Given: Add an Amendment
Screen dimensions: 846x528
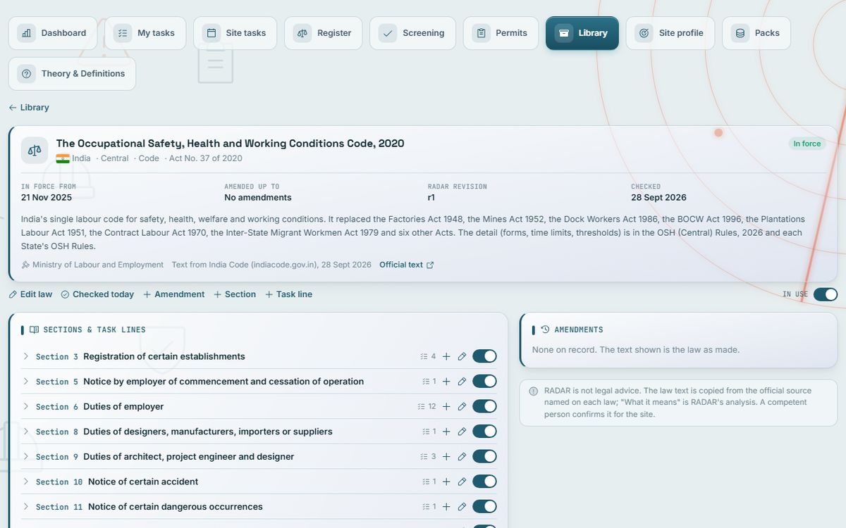Looking at the screenshot, I should [174, 294].
